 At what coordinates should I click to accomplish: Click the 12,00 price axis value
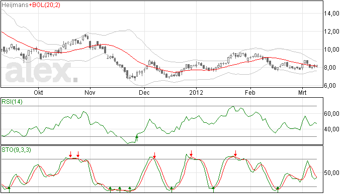[331, 32]
